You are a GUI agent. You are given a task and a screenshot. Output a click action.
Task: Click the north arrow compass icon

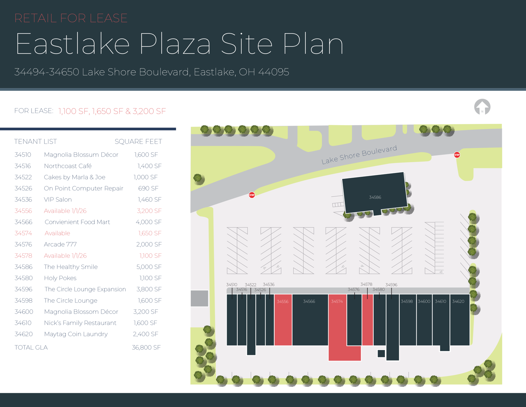coord(482,107)
